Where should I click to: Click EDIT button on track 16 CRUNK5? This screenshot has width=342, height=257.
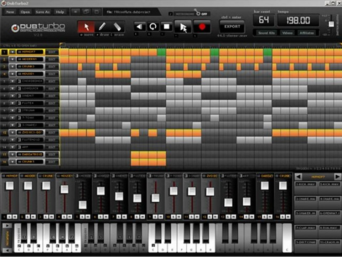(52, 162)
